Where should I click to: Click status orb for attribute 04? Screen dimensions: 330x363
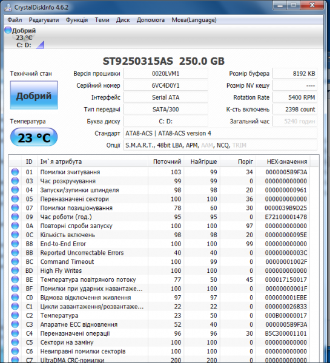tap(15, 190)
